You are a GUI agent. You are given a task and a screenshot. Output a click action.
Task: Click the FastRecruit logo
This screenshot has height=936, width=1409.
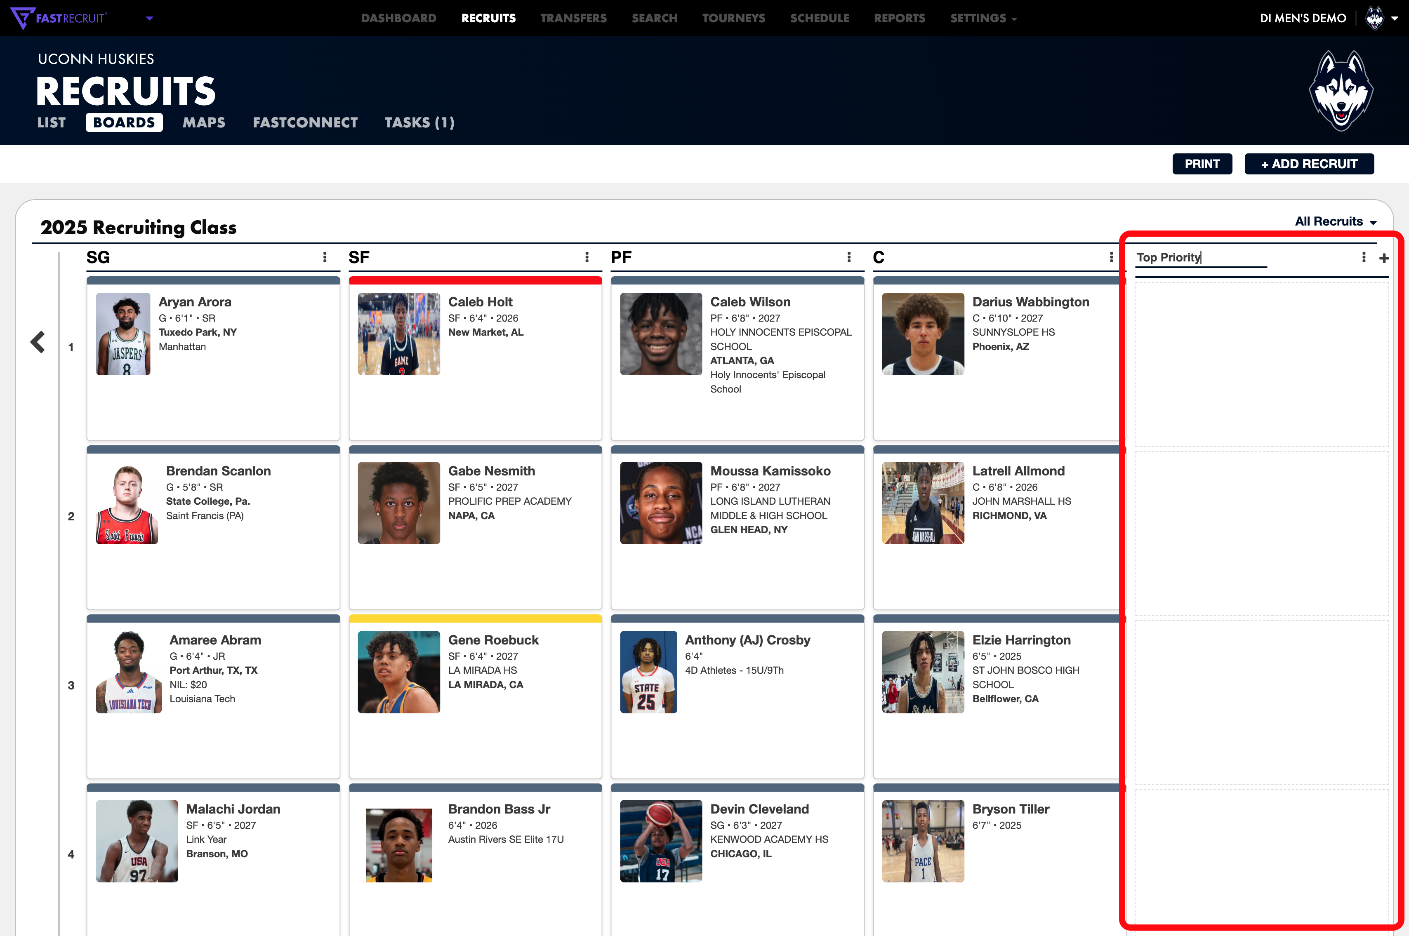click(59, 18)
